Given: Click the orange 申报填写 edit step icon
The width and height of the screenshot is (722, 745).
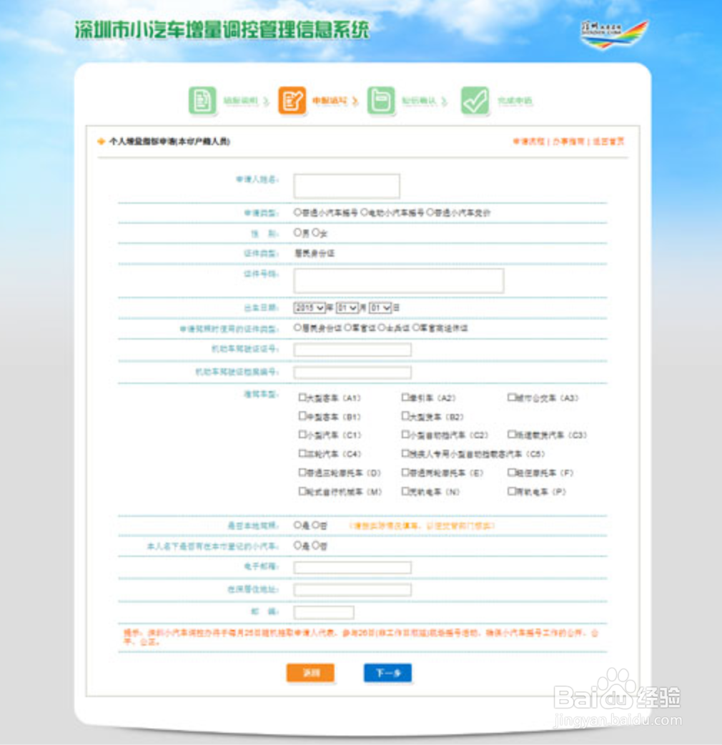Looking at the screenshot, I should 292,100.
